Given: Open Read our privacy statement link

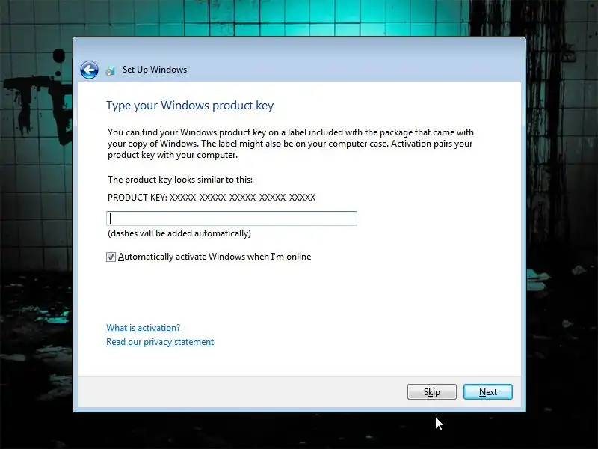Looking at the screenshot, I should click(x=160, y=342).
